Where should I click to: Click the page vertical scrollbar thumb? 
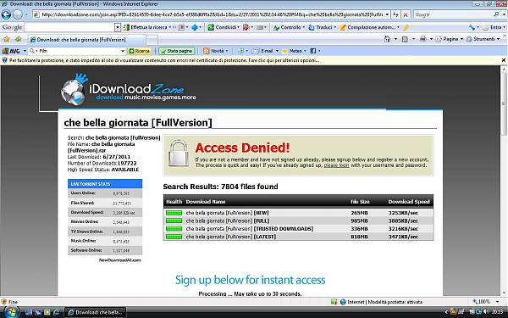[504, 103]
